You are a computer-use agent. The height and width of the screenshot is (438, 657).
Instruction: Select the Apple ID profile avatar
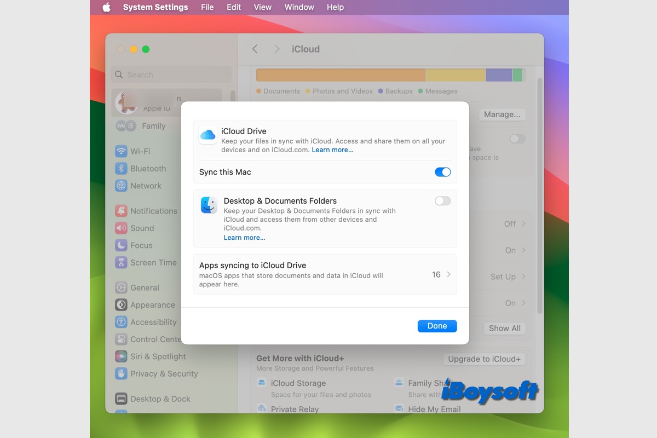coord(126,102)
